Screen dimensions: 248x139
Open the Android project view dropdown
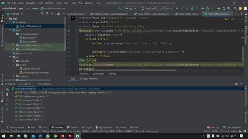(15, 14)
